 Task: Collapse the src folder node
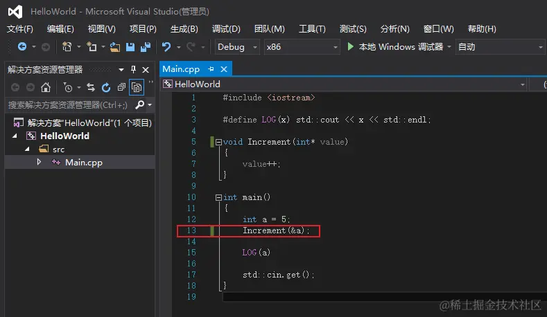pos(28,149)
